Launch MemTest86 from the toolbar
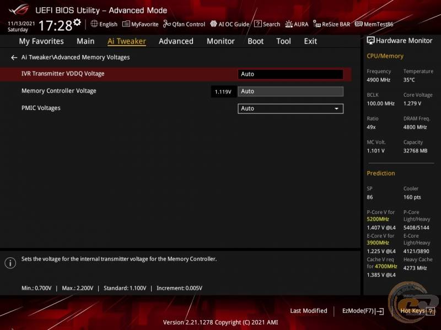Viewport: 441px width, 330px height. (x=374, y=24)
